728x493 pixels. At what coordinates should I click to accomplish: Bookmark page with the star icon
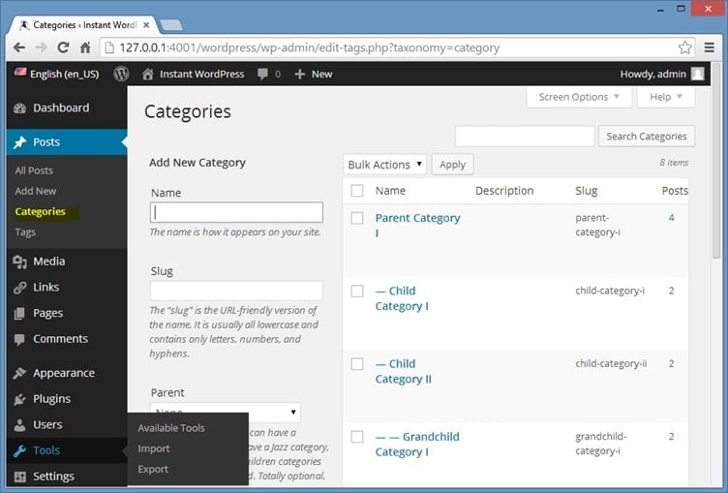click(x=684, y=47)
